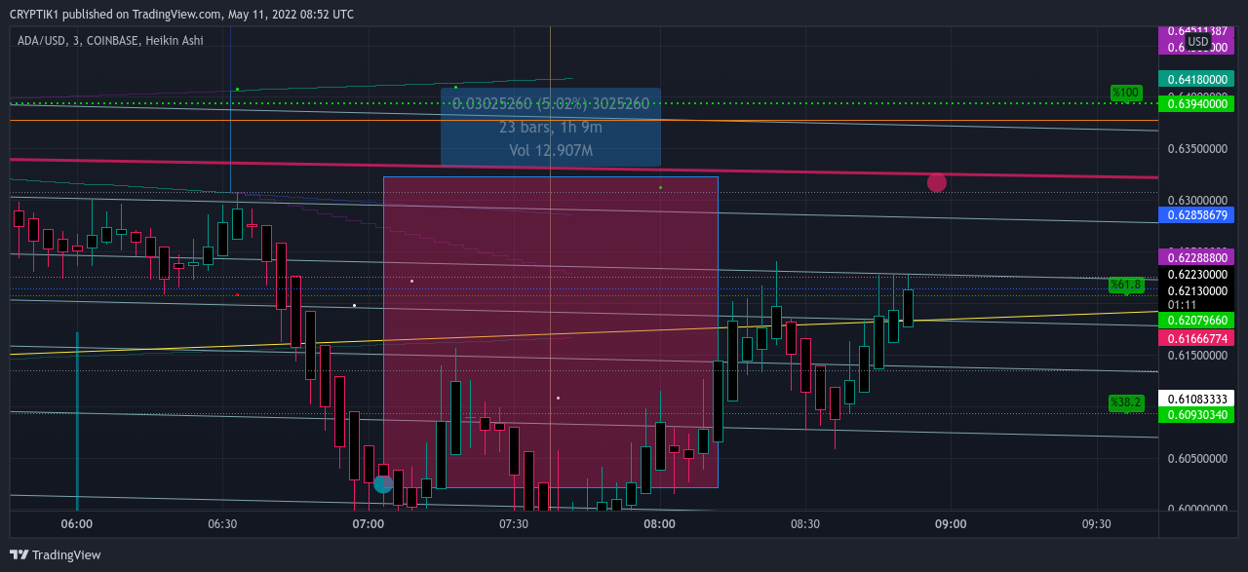The height and width of the screenshot is (572, 1248).
Task: Click the USD currency badge
Action: (1197, 42)
